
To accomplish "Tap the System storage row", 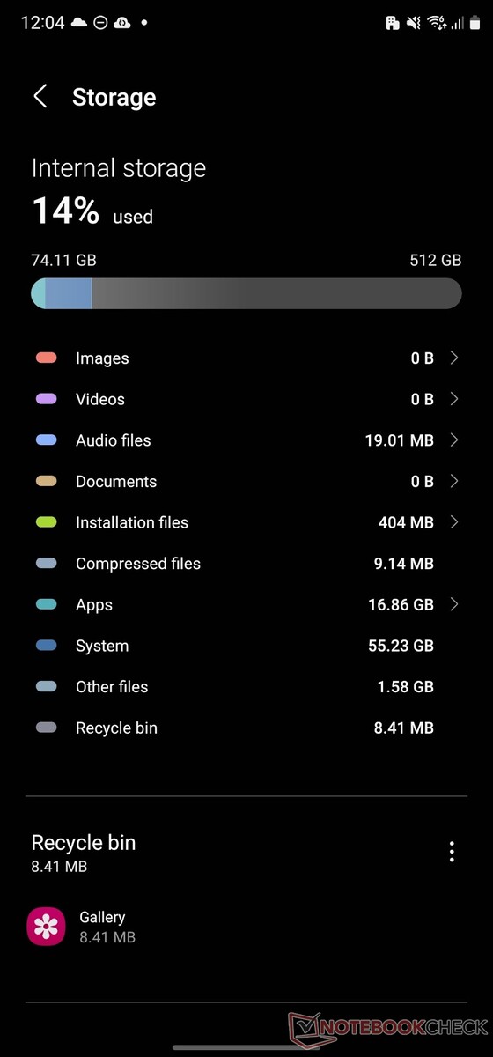I will click(246, 646).
